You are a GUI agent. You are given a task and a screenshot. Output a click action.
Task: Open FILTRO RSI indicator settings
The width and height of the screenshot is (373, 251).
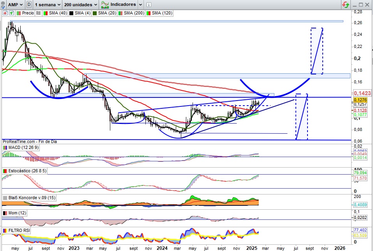pos(16,231)
